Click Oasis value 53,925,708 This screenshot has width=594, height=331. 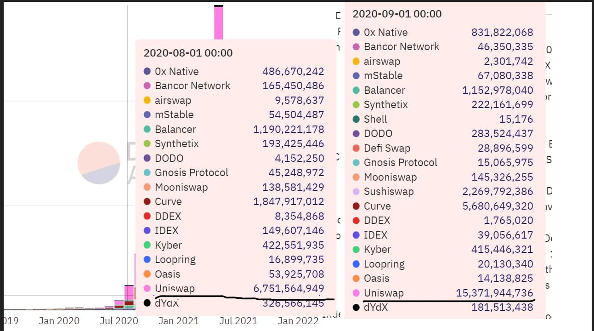click(296, 274)
